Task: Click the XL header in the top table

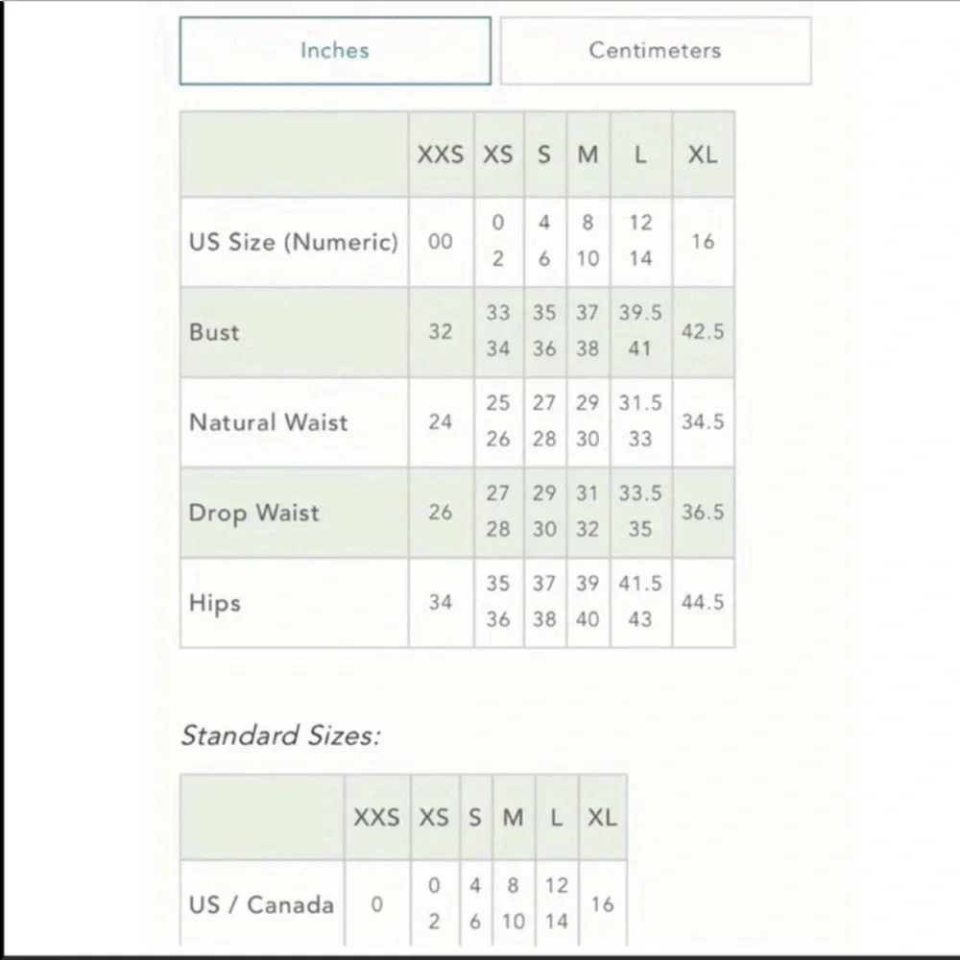Action: pyautogui.click(x=703, y=155)
